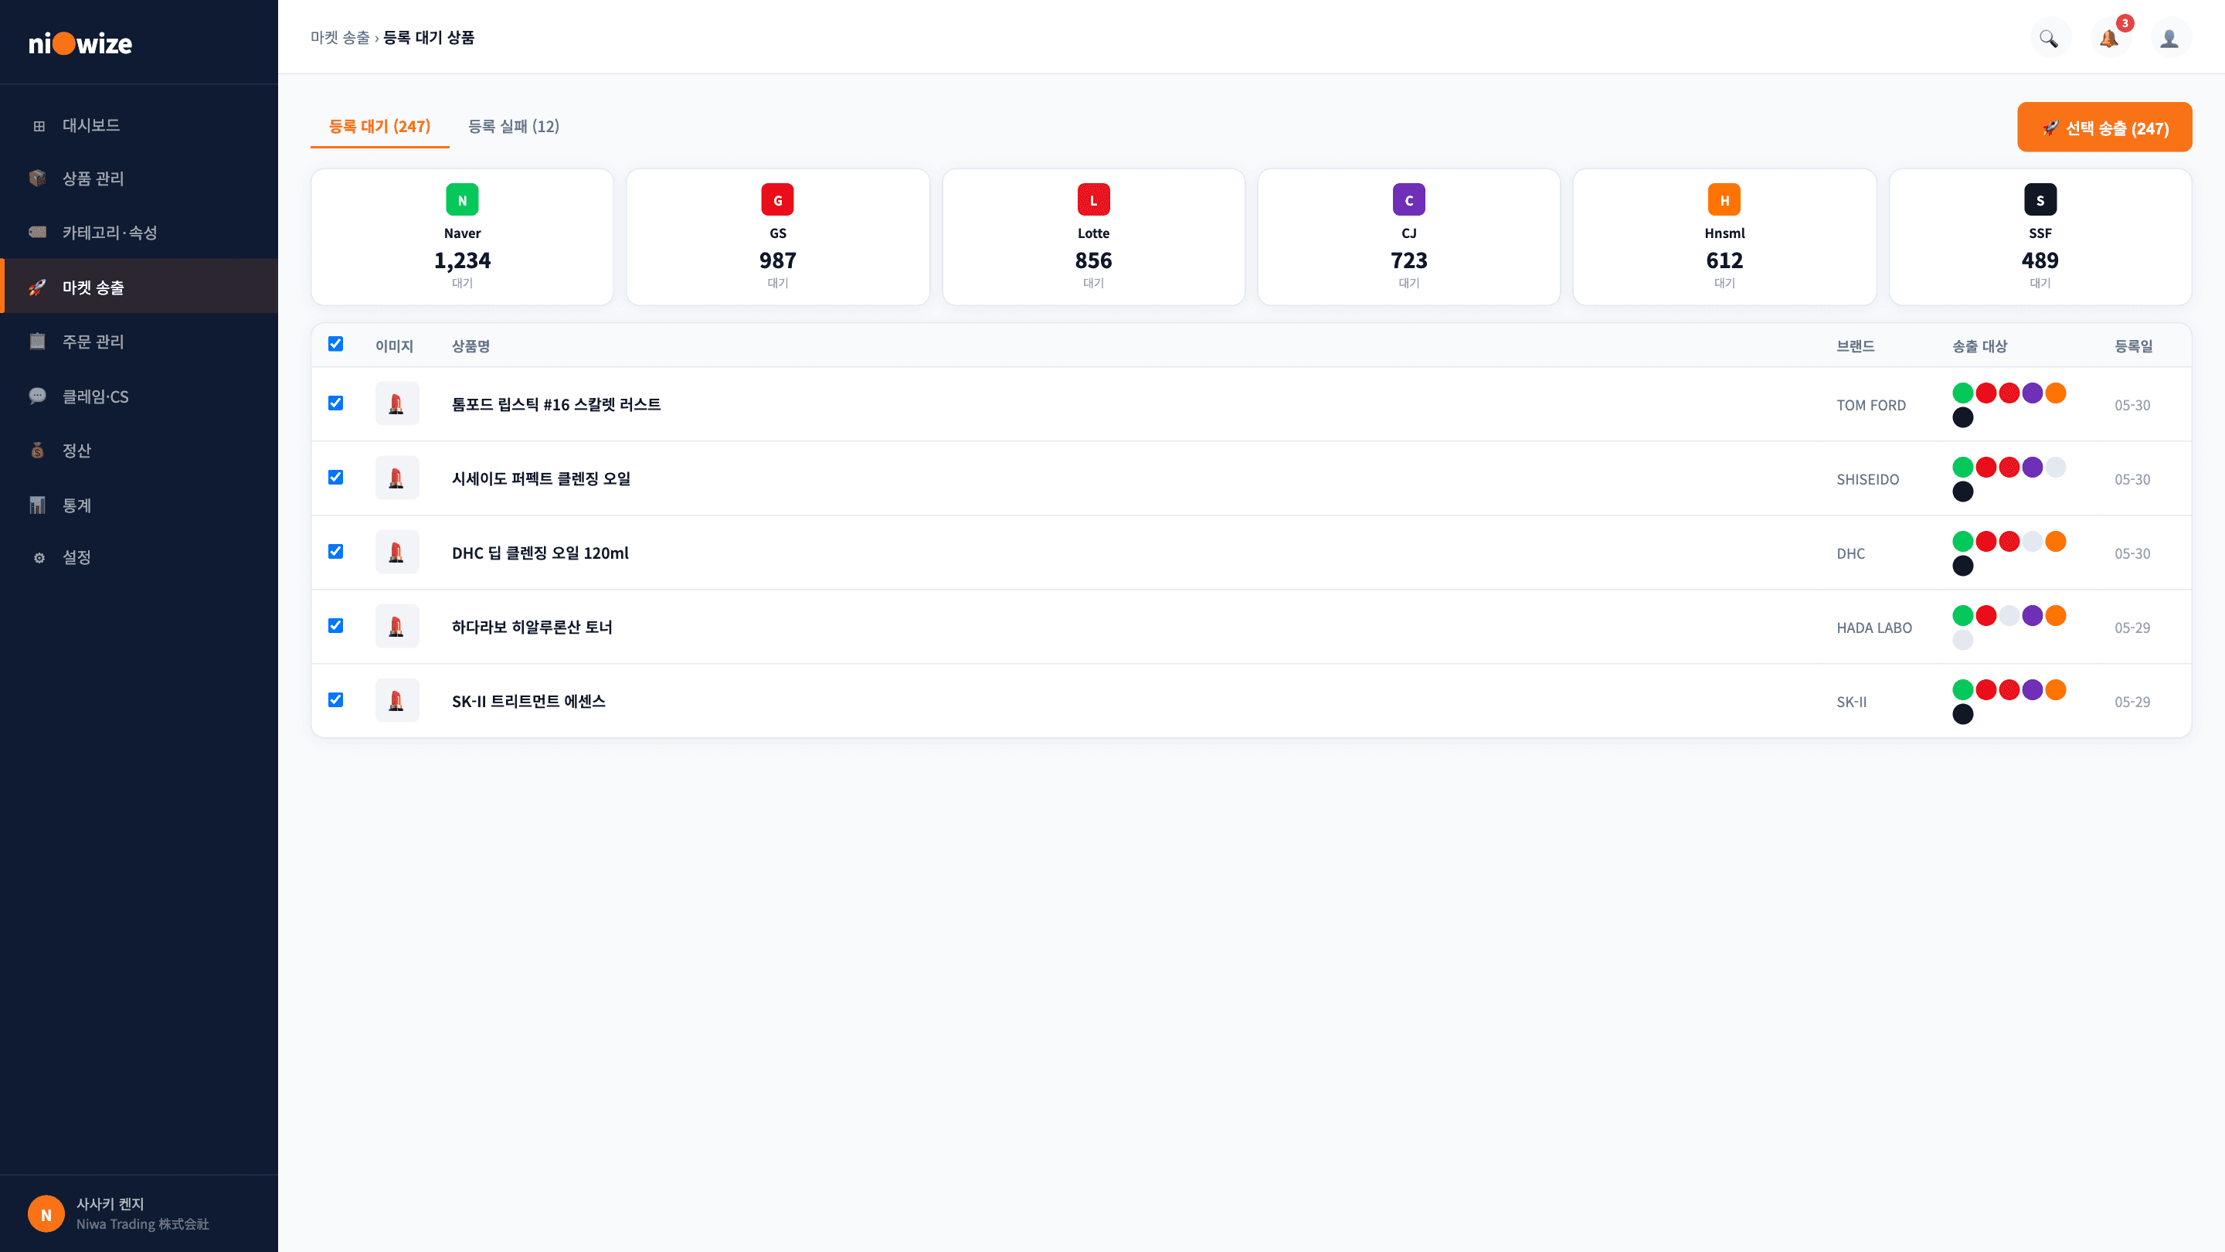2225x1252 pixels.
Task: Click the Lotte red L icon
Action: (x=1093, y=199)
